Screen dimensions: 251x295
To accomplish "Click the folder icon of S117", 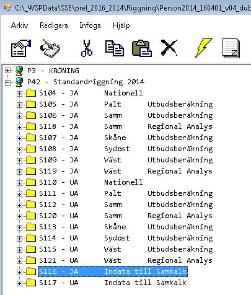I will [x=31, y=283].
